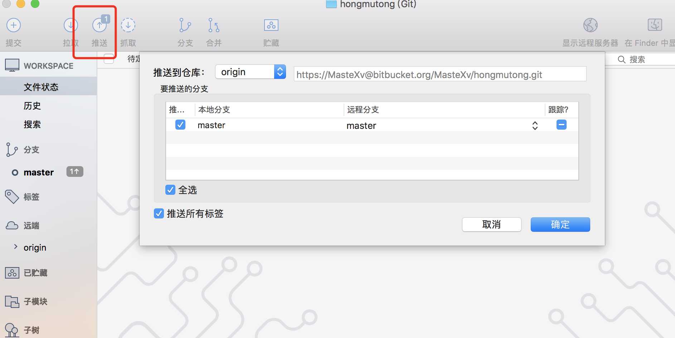
Task: Click the local branch name master in table
Action: 211,125
